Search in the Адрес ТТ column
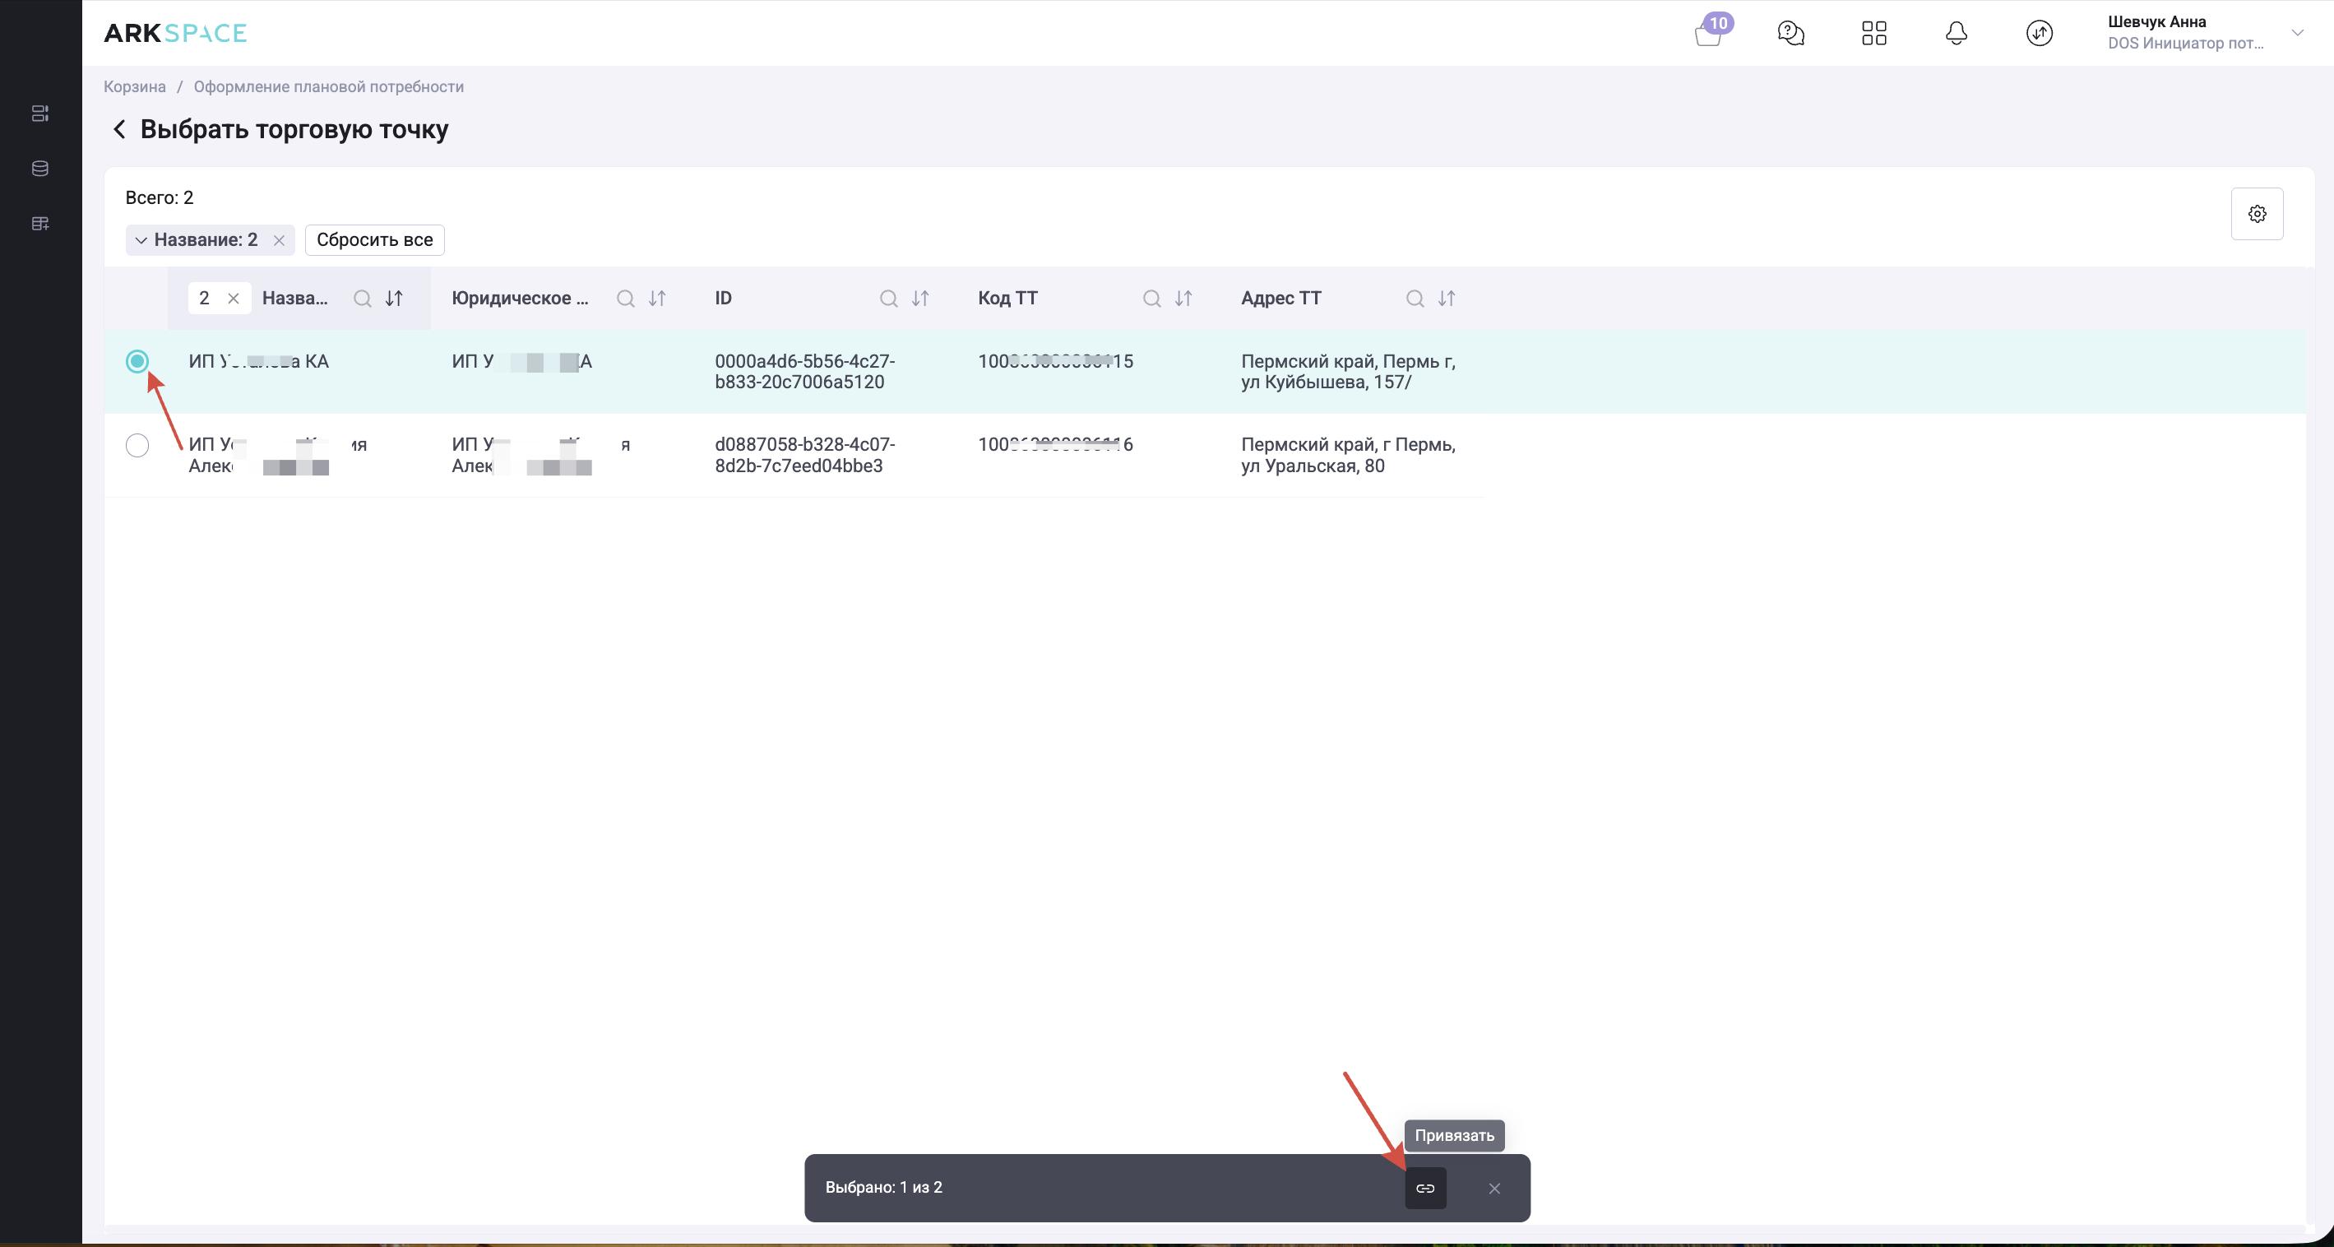The width and height of the screenshot is (2334, 1247). (1415, 298)
